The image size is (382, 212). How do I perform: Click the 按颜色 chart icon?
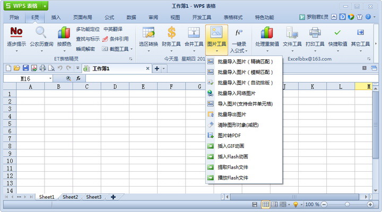tap(64, 33)
